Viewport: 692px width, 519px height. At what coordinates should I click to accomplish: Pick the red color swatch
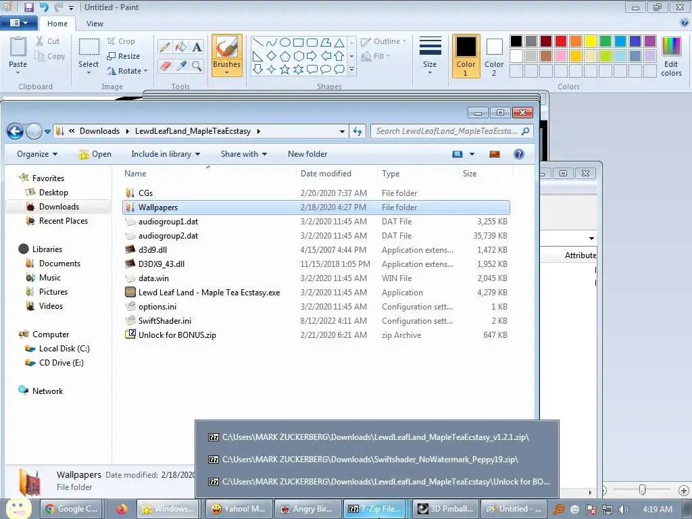pos(561,41)
